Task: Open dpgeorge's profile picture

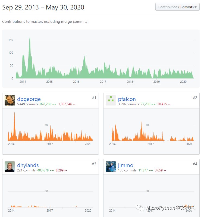Action: click(x=10, y=100)
